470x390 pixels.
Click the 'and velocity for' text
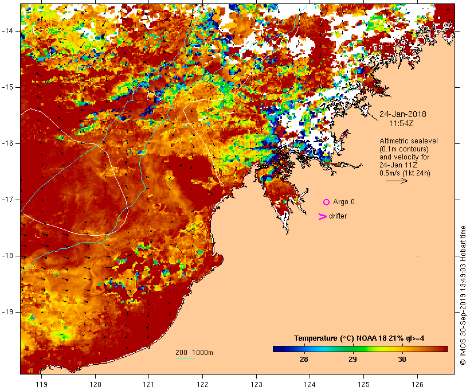click(x=404, y=157)
